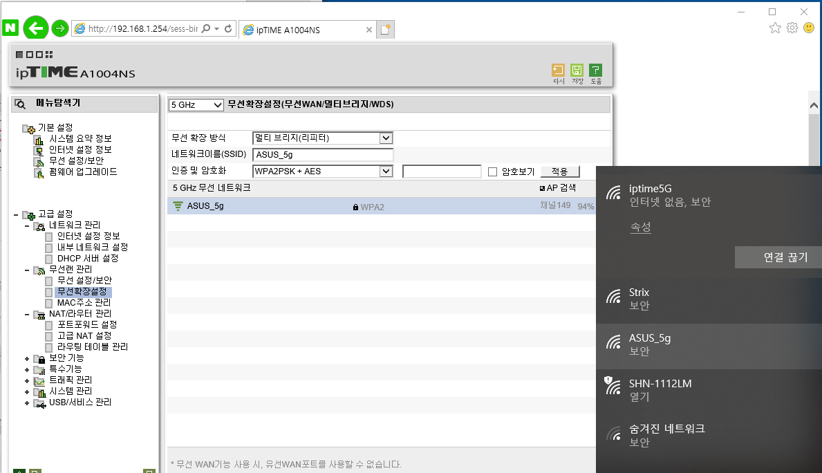Select ASUS_5g in 5 GHz network list
This screenshot has height=473, width=822.
click(381, 206)
